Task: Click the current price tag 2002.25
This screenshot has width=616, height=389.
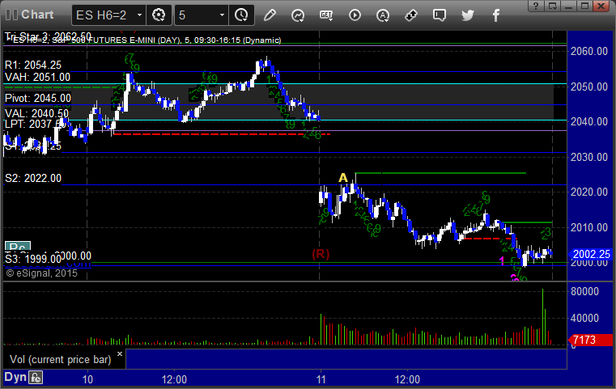Action: click(590, 255)
